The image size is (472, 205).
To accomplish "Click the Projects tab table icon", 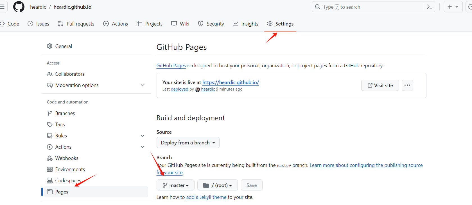I will pos(139,24).
